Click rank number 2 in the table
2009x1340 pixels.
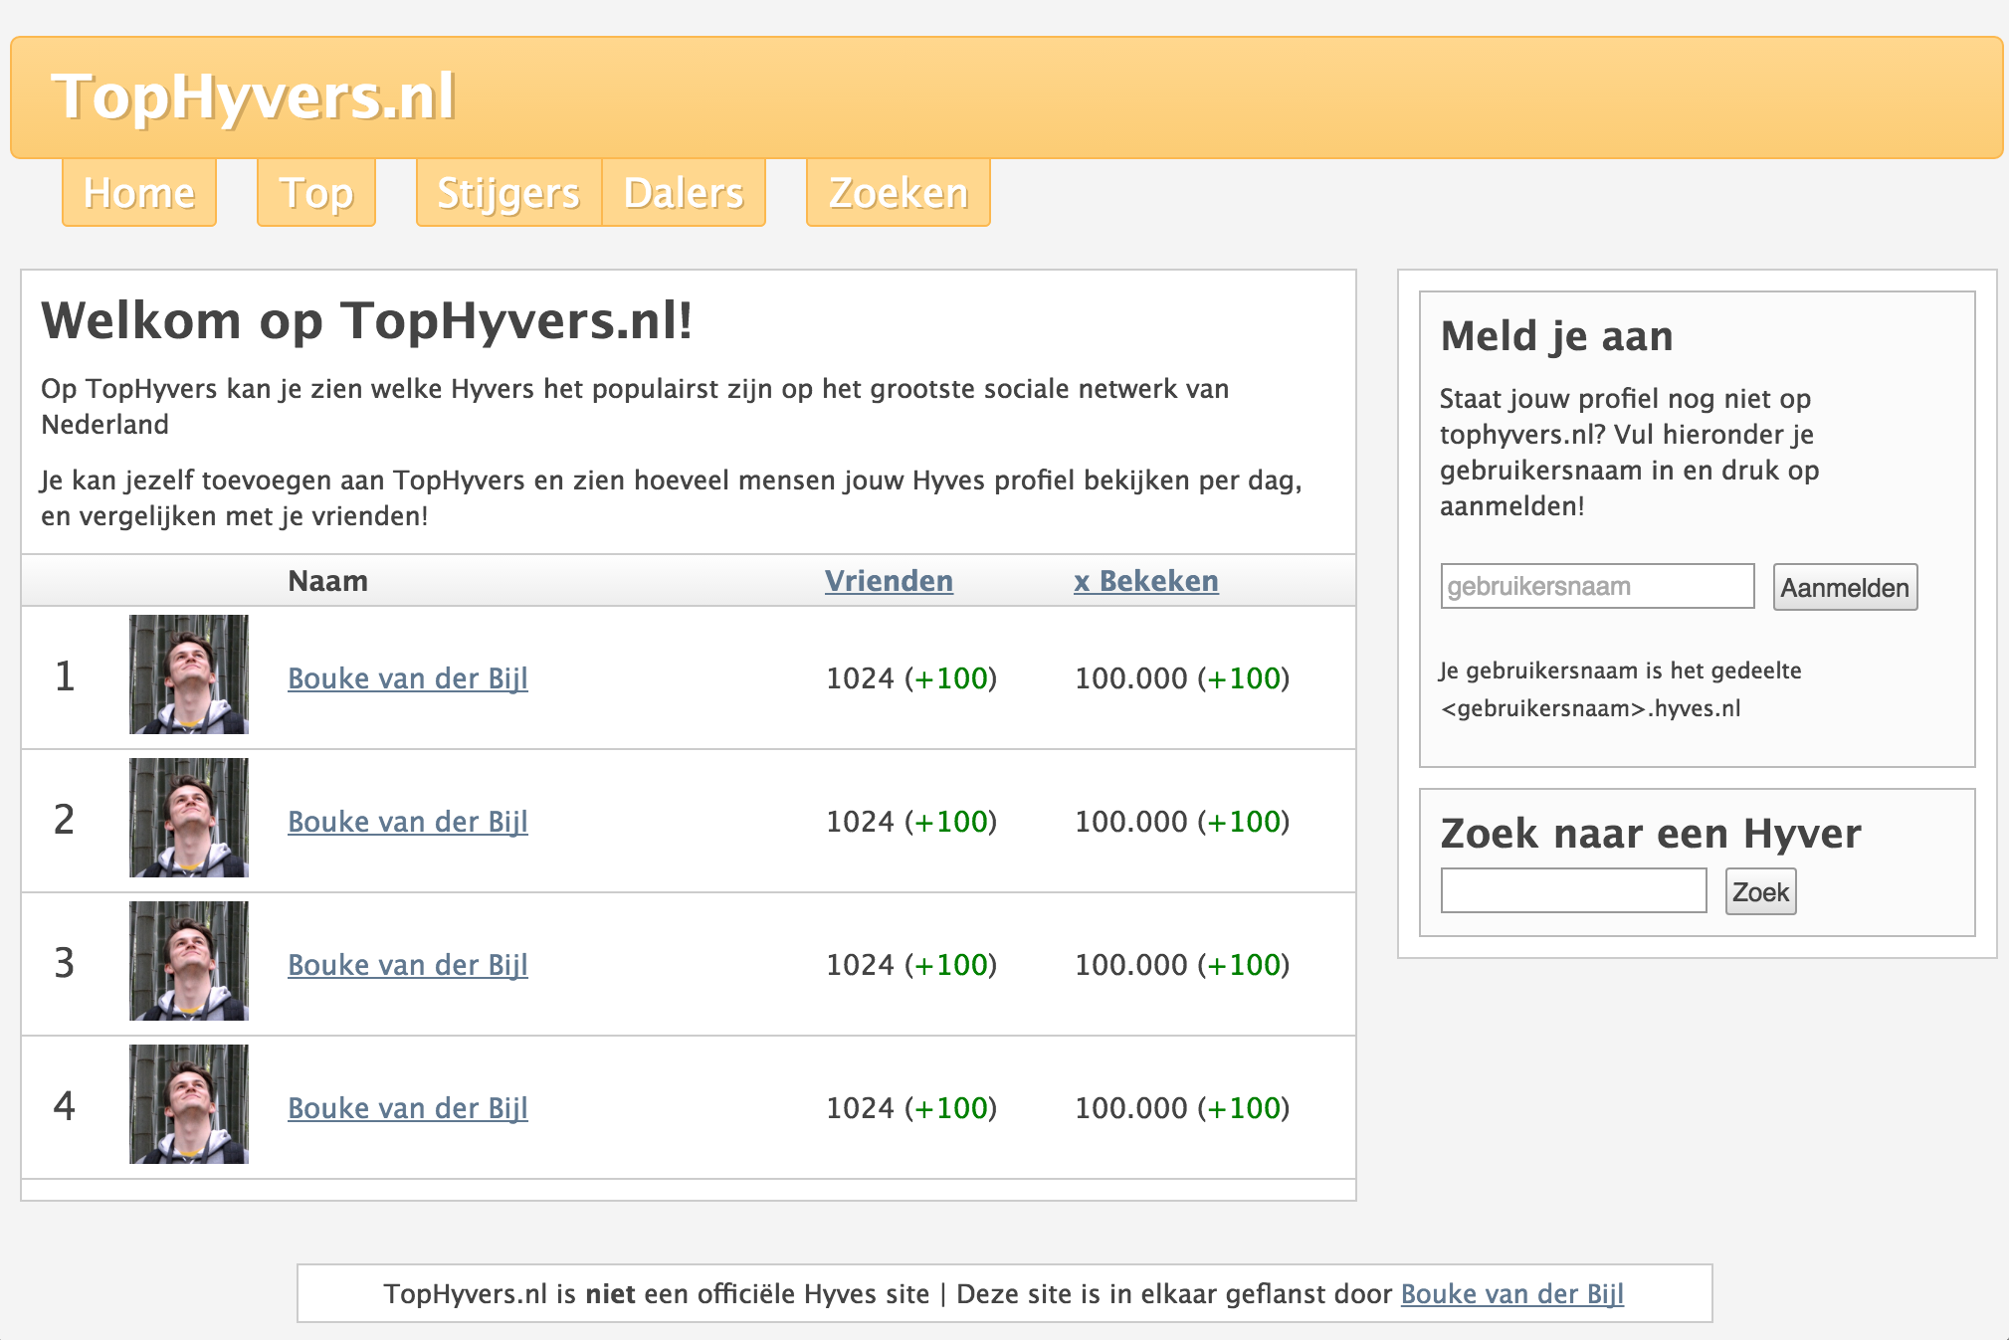65,820
